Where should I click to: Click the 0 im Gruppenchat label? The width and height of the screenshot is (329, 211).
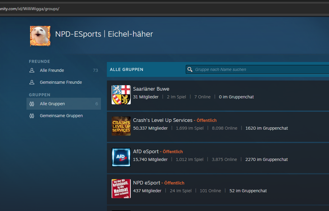(x=236, y=97)
